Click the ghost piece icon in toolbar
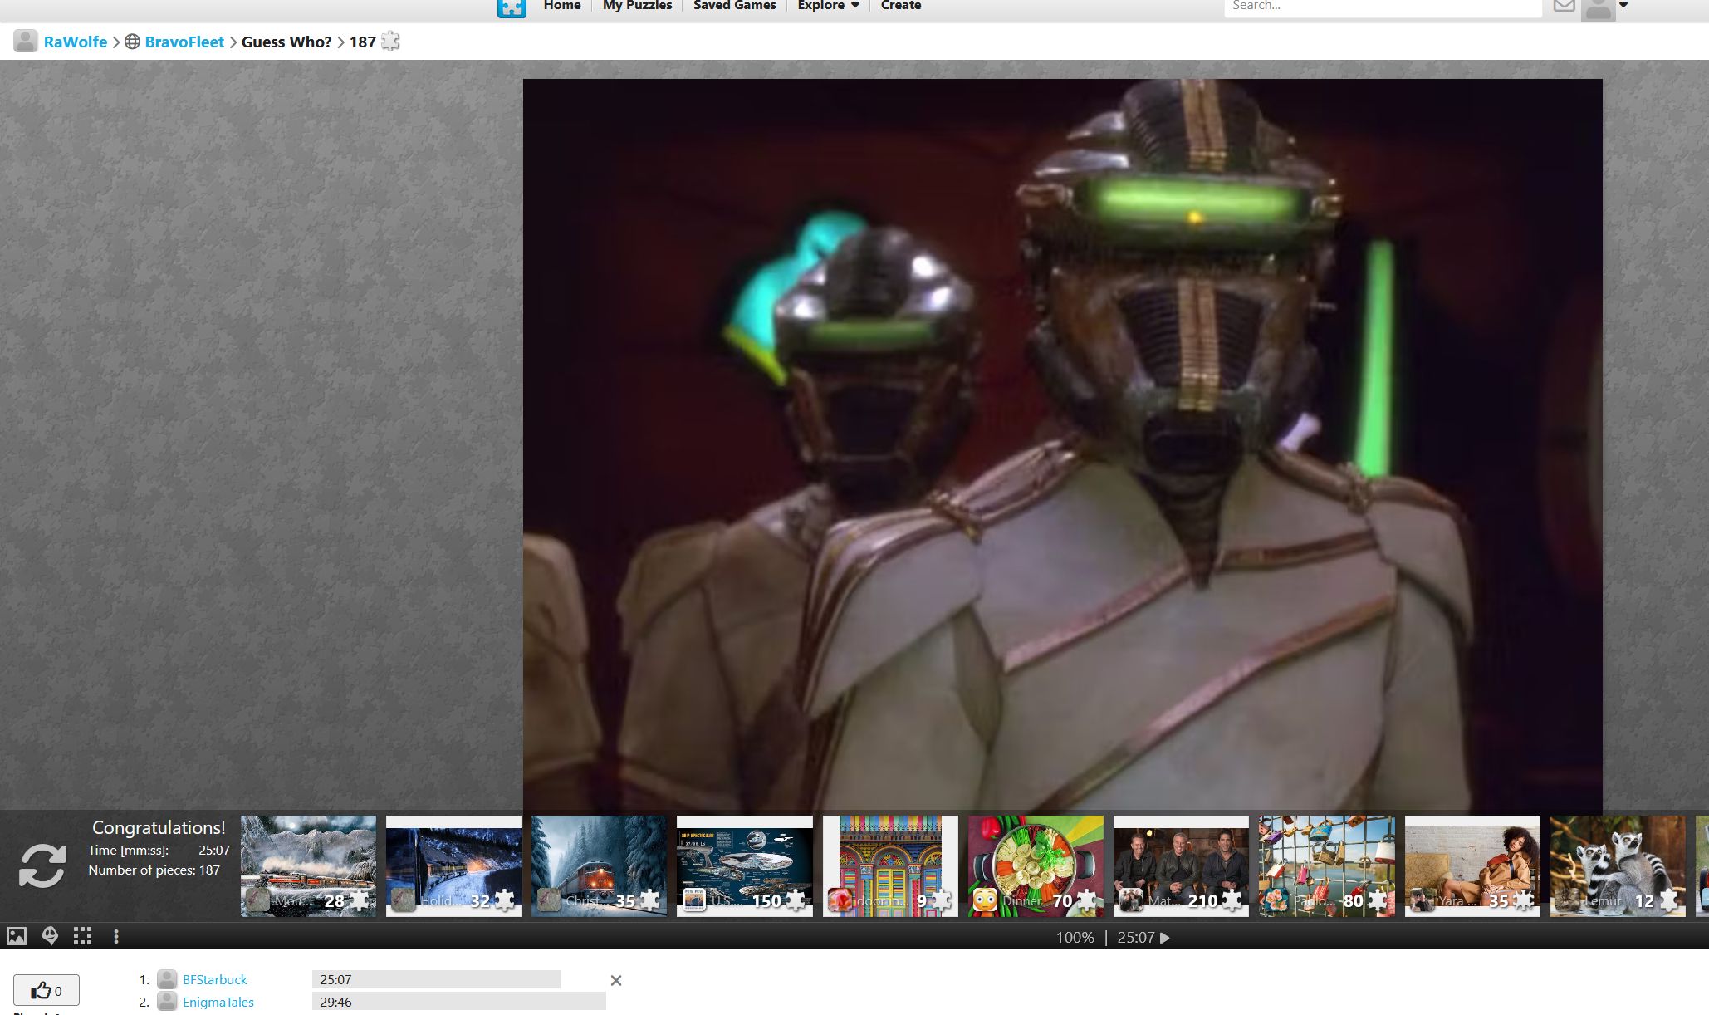 pos(50,936)
